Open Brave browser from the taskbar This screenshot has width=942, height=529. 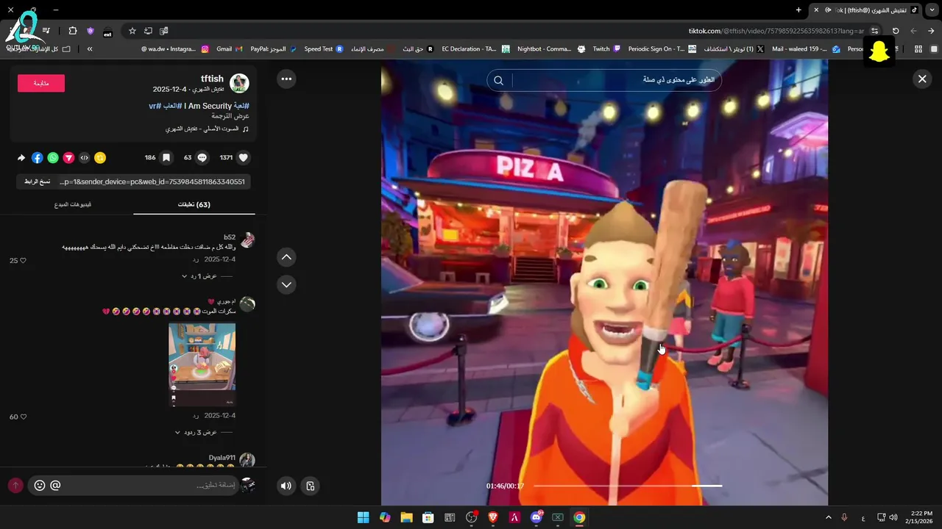pos(493,517)
